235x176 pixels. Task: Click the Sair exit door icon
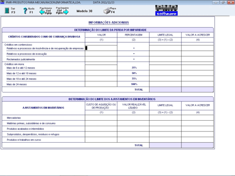(7, 10)
